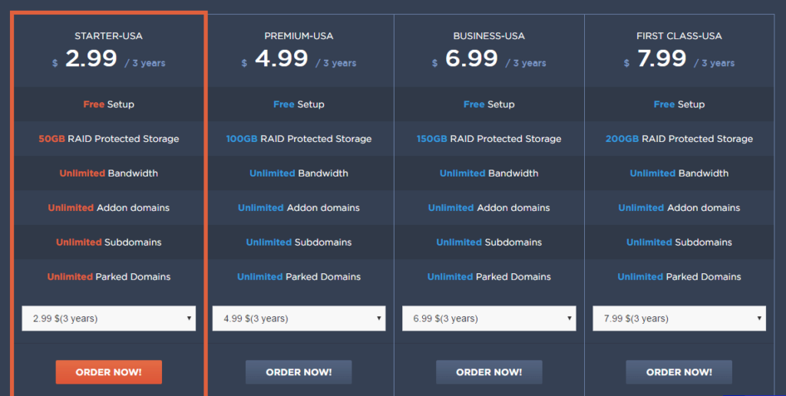The image size is (786, 396).
Task: Select the BUSINESS-USA plan heading
Action: tap(489, 36)
